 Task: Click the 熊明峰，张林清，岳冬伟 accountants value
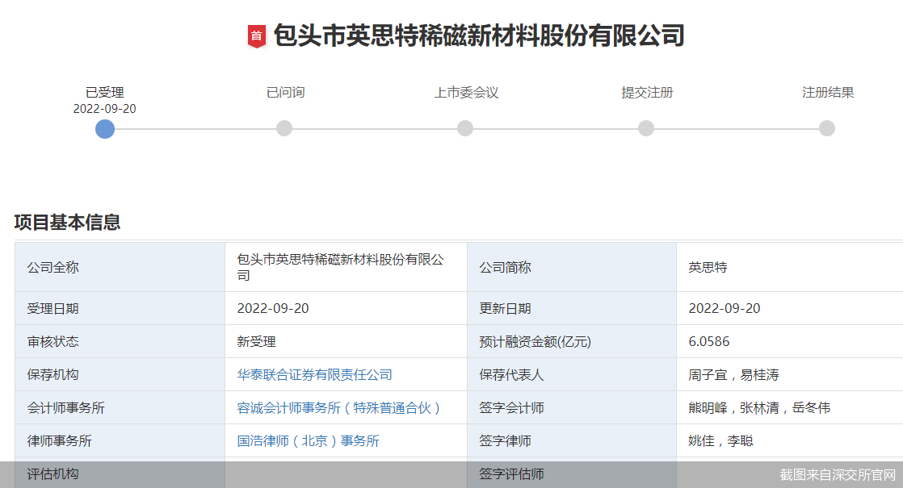[759, 408]
